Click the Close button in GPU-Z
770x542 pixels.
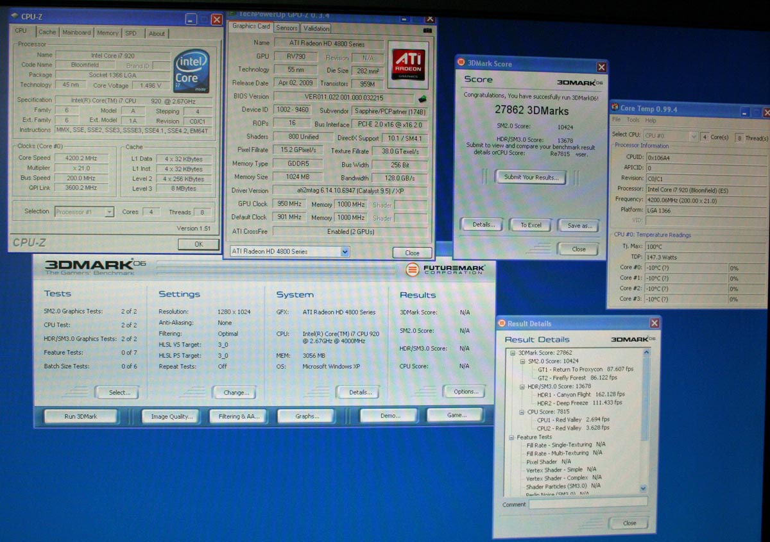click(x=412, y=253)
